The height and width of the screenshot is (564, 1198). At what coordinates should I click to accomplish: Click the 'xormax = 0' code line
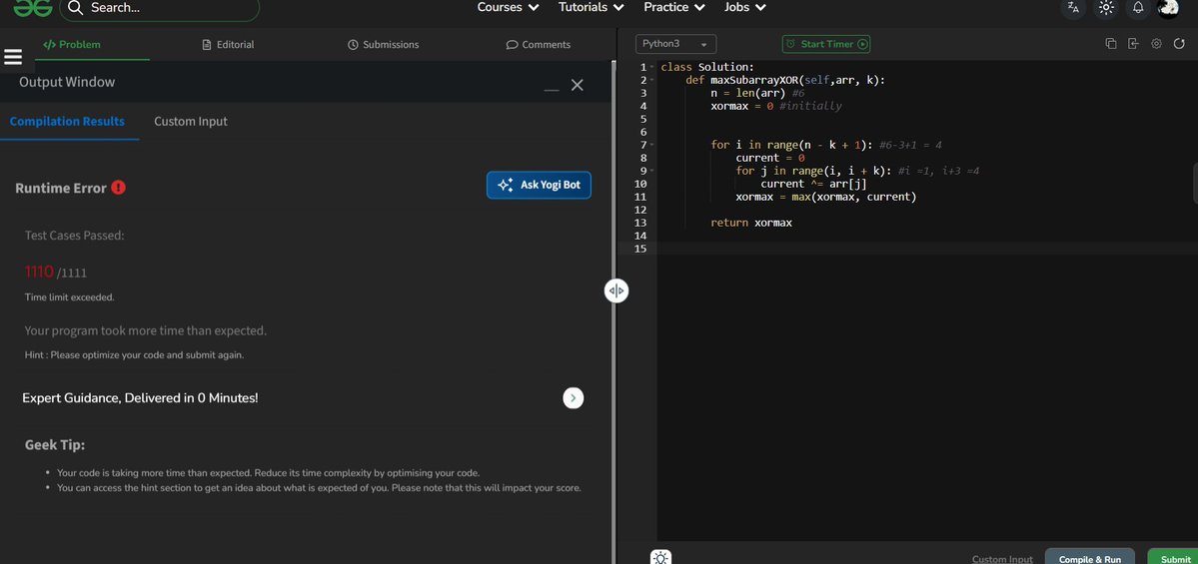pyautogui.click(x=741, y=106)
